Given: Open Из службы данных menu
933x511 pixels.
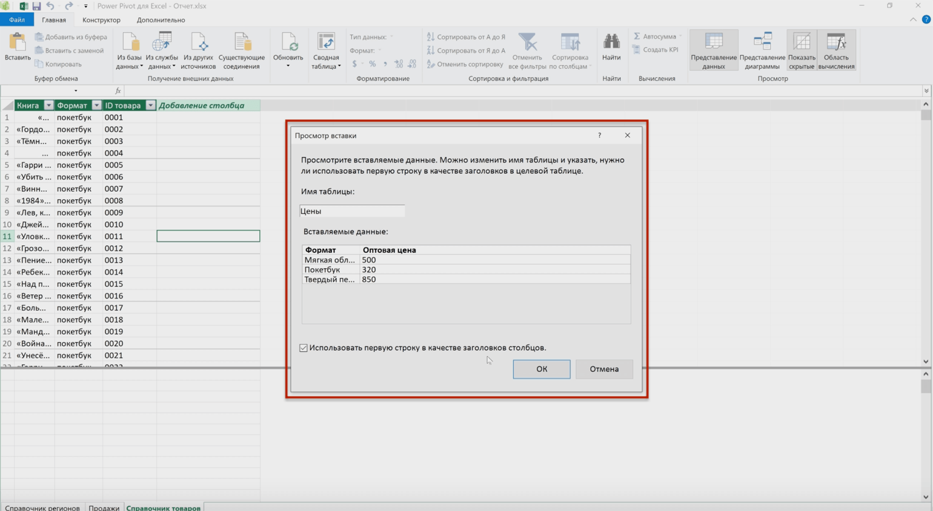Looking at the screenshot, I should (162, 51).
